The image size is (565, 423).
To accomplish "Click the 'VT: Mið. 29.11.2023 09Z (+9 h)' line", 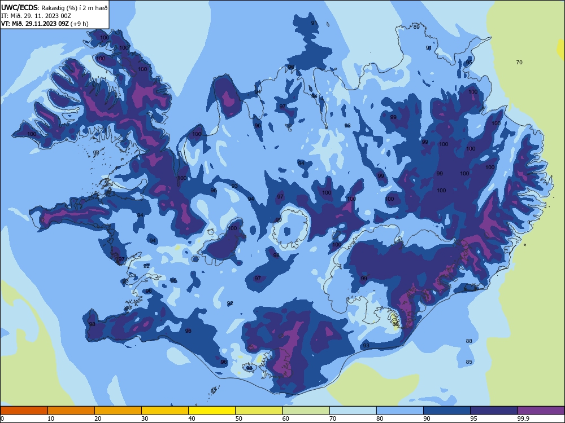I will pos(45,24).
